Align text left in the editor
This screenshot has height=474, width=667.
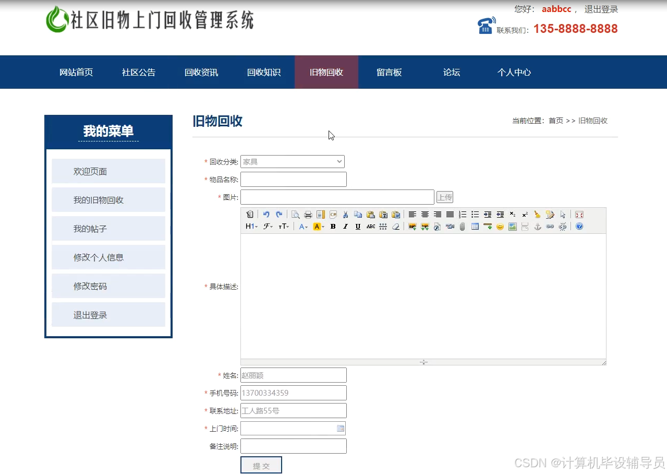(x=412, y=215)
